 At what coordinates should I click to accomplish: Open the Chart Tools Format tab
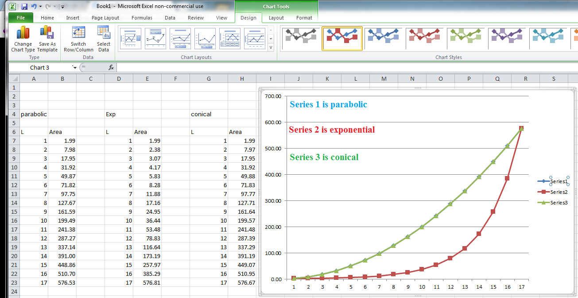pyautogui.click(x=304, y=18)
